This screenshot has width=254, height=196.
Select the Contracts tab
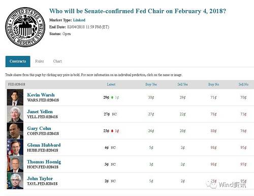[18, 61]
